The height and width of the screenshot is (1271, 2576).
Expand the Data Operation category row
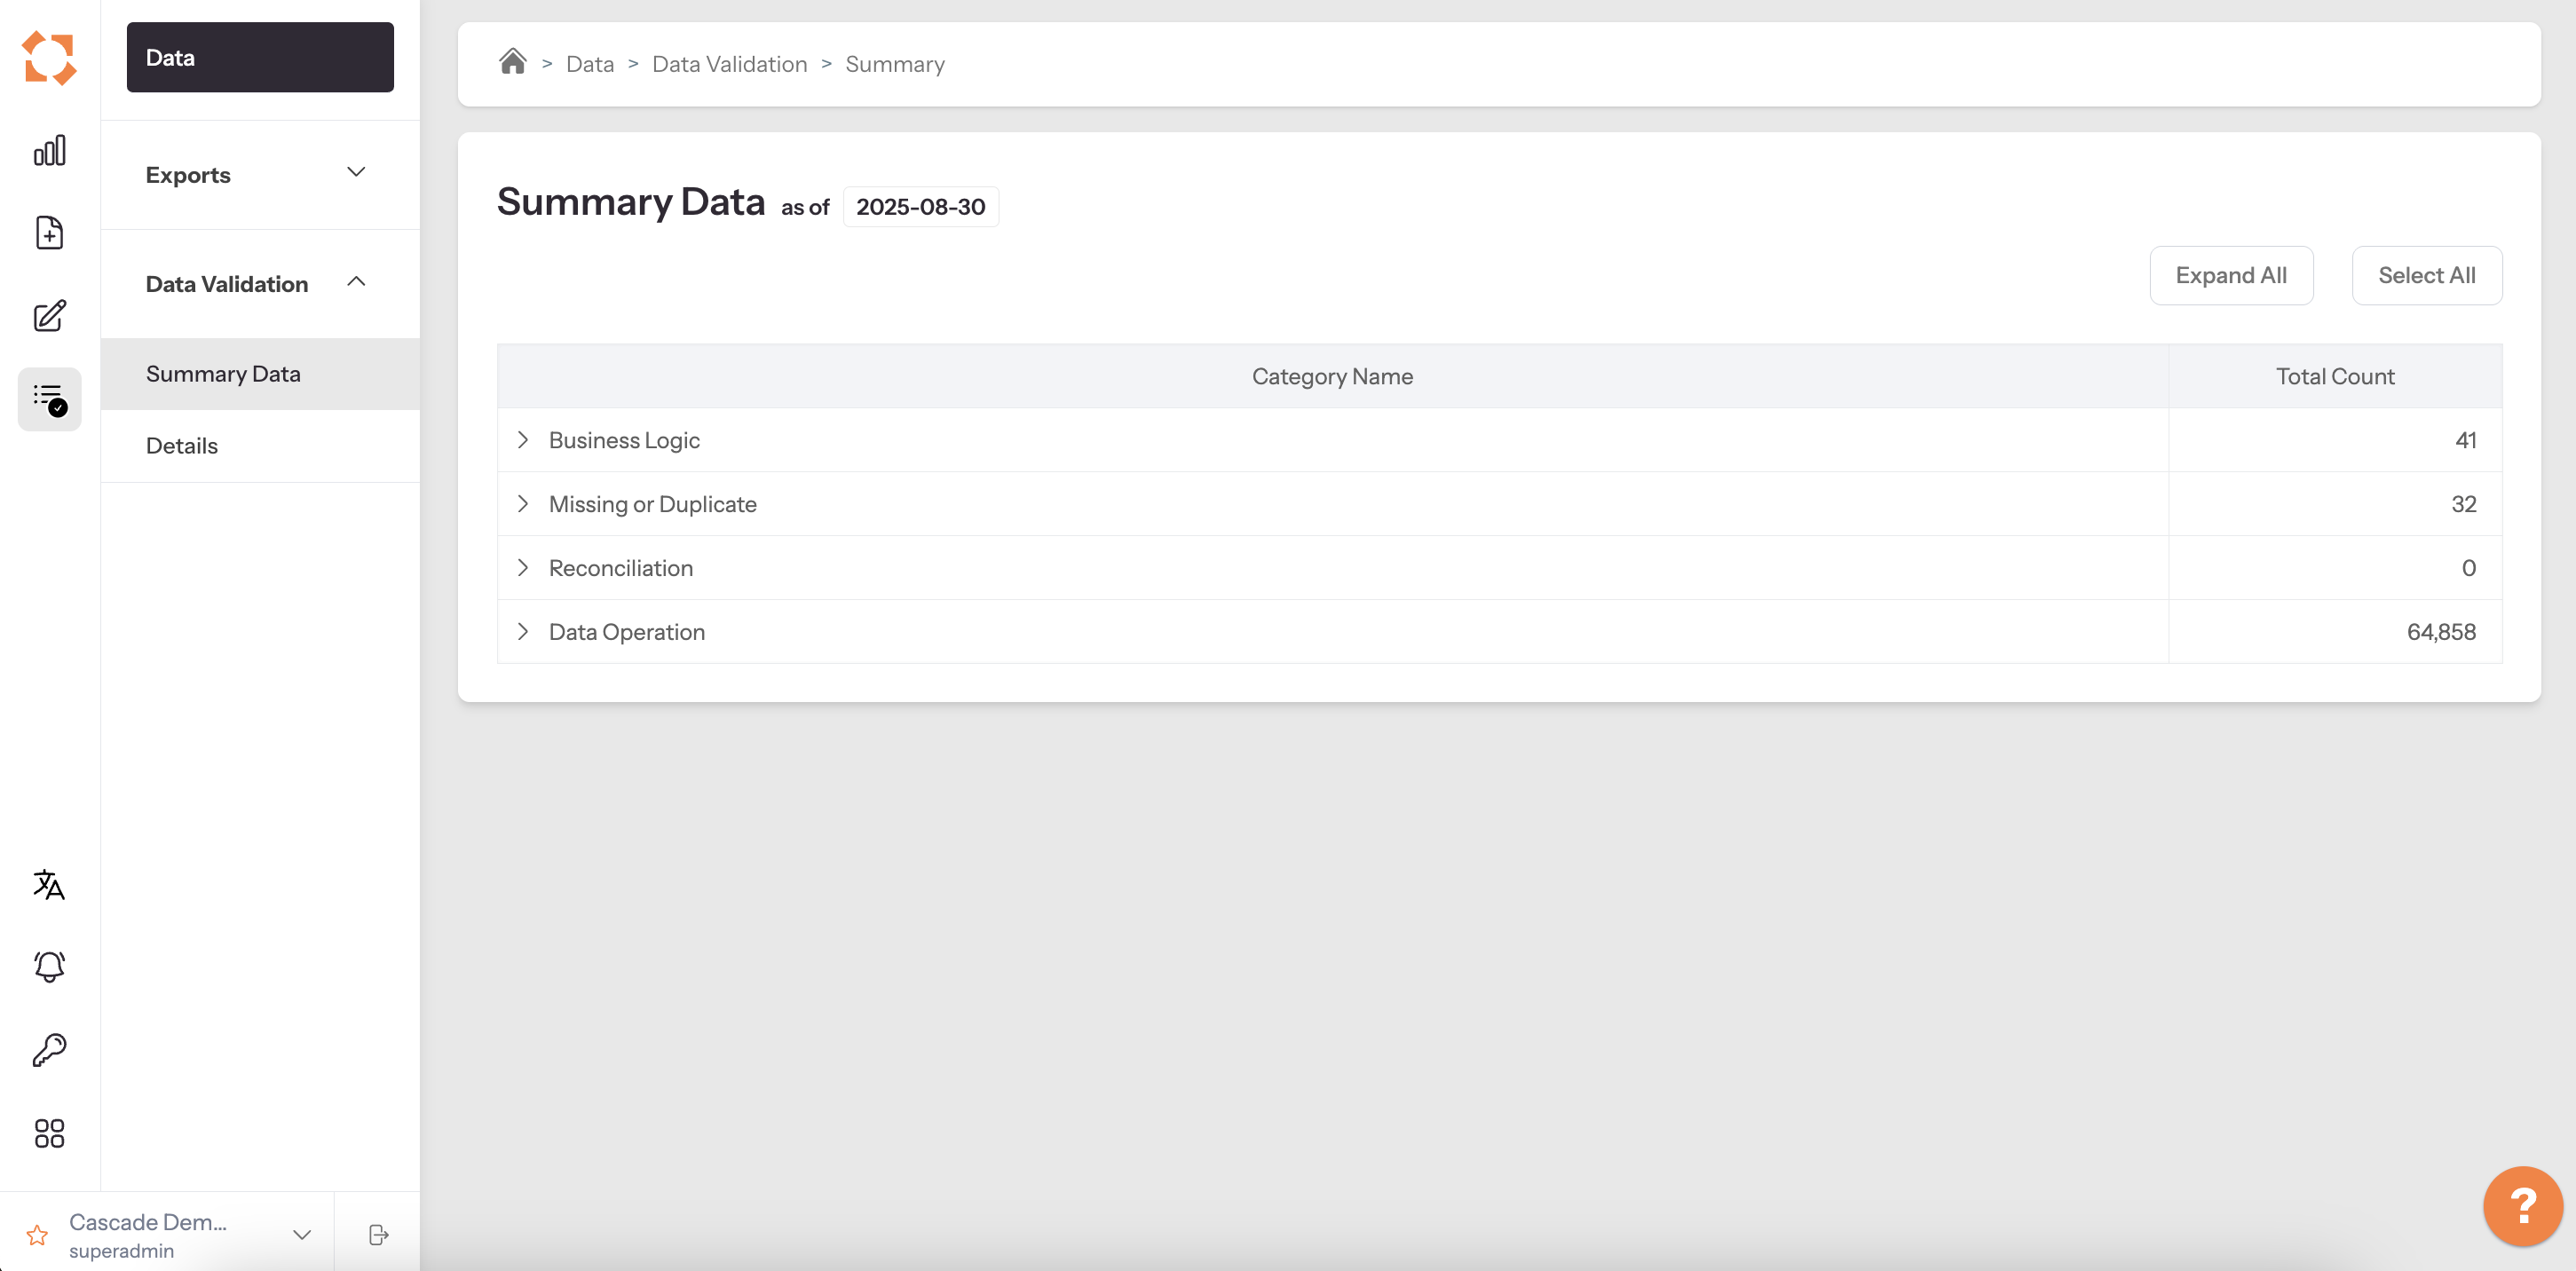(523, 632)
